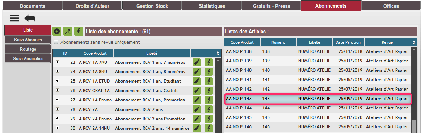Edit subscription A RCV 1A 8NU
This screenshot has width=421, height=133.
coord(197,72)
